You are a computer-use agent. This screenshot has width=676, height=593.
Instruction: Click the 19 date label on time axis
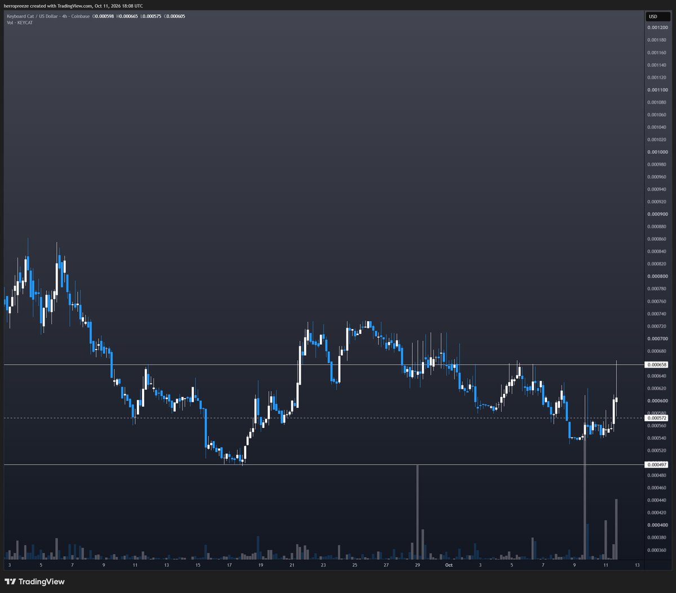click(x=260, y=564)
